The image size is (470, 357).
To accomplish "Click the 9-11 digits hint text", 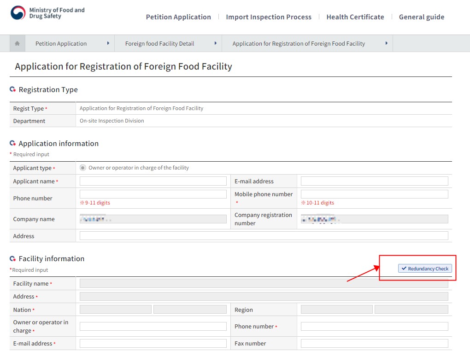I will [x=95, y=203].
